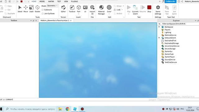Open the Terrain Editor
This screenshot has height=112, width=199.
(x=63, y=9)
